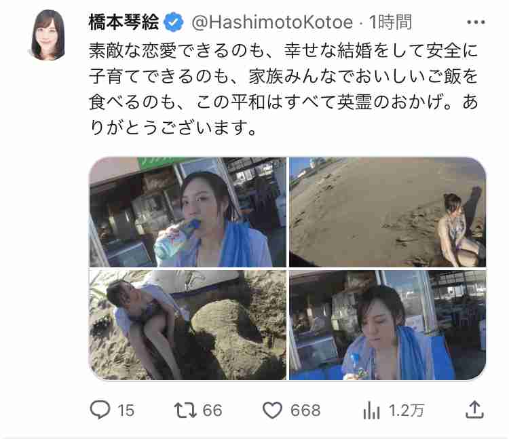The width and height of the screenshot is (509, 439).
Task: Click the tweet body text
Action: (x=284, y=90)
